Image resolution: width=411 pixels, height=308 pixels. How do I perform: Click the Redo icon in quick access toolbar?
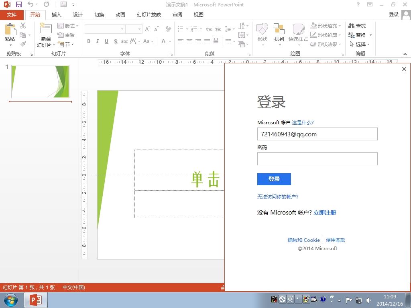(x=47, y=4)
